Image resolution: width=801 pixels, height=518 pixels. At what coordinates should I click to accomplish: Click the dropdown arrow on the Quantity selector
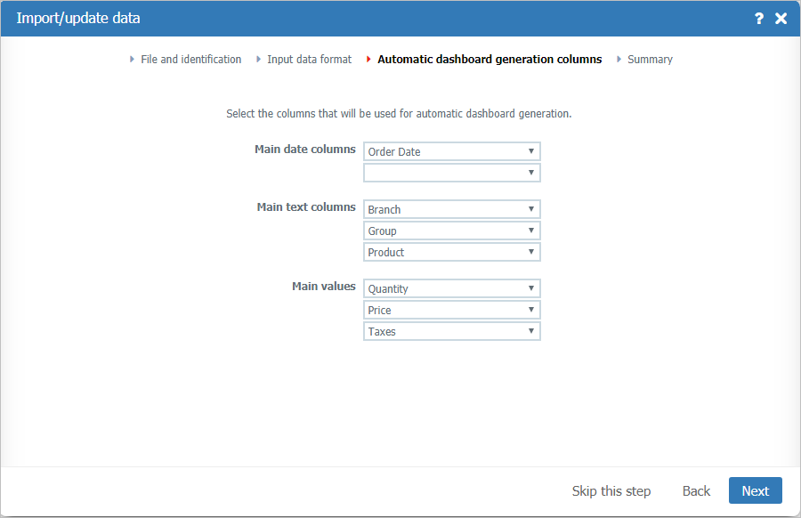pyautogui.click(x=531, y=288)
